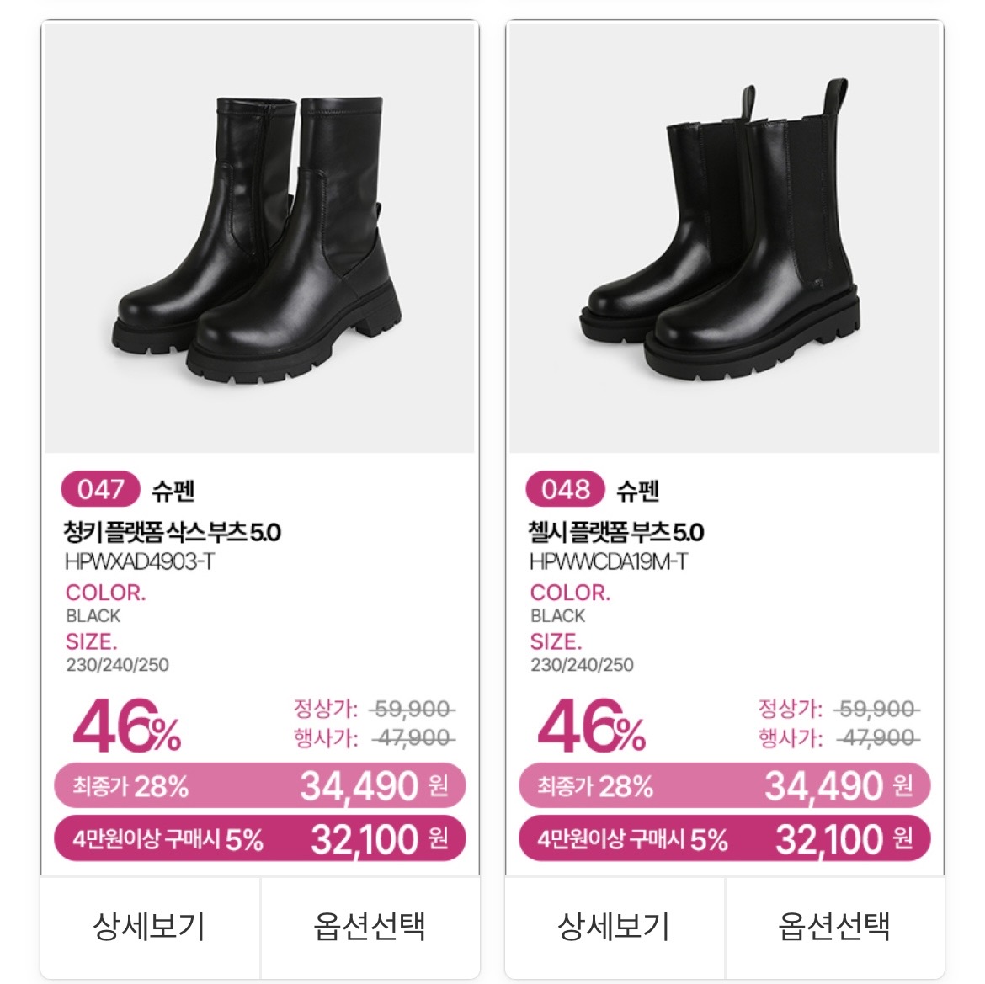Screen dimensions: 985x984
Task: Click the 46% discount label on product 048
Action: click(592, 727)
